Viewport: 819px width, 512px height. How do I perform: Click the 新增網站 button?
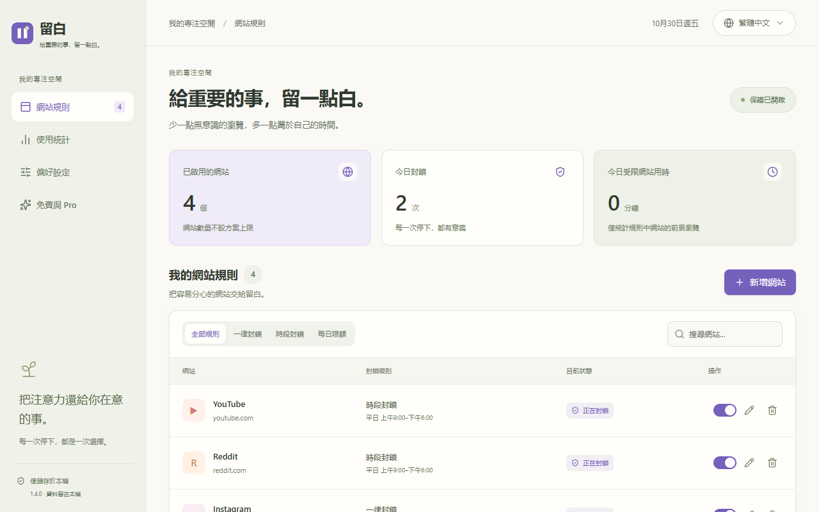click(760, 282)
